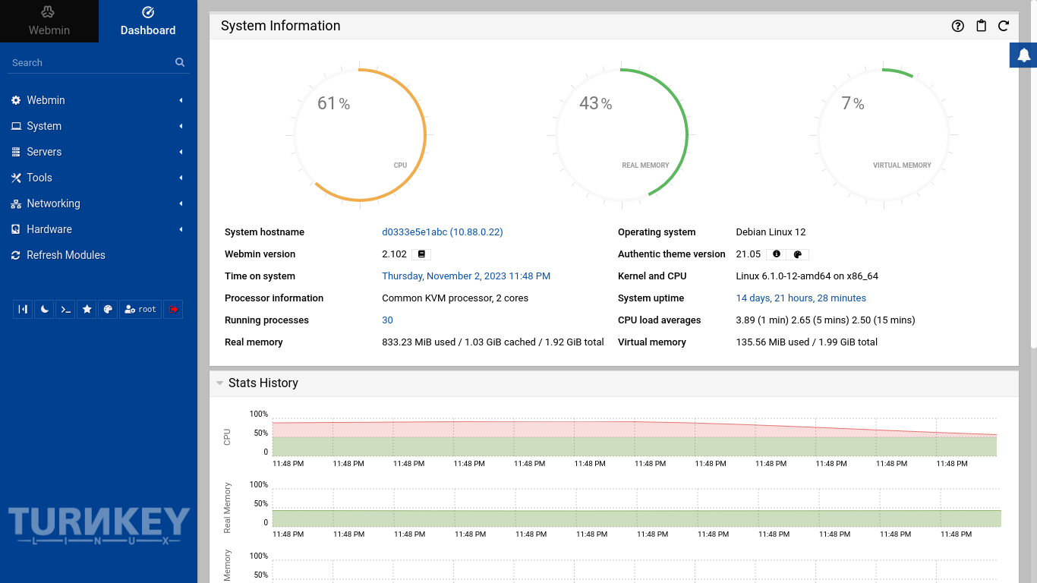Toggle the sidebar collapse pin button
Screen dimensions: 1037x583
[x=24, y=309]
